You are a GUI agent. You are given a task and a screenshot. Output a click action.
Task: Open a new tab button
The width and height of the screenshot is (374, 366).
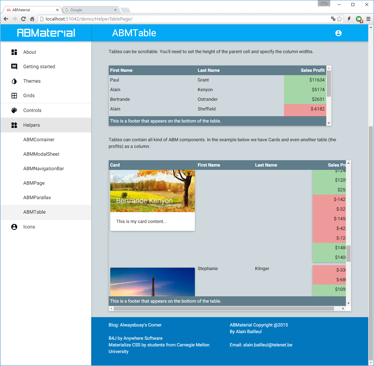point(125,10)
